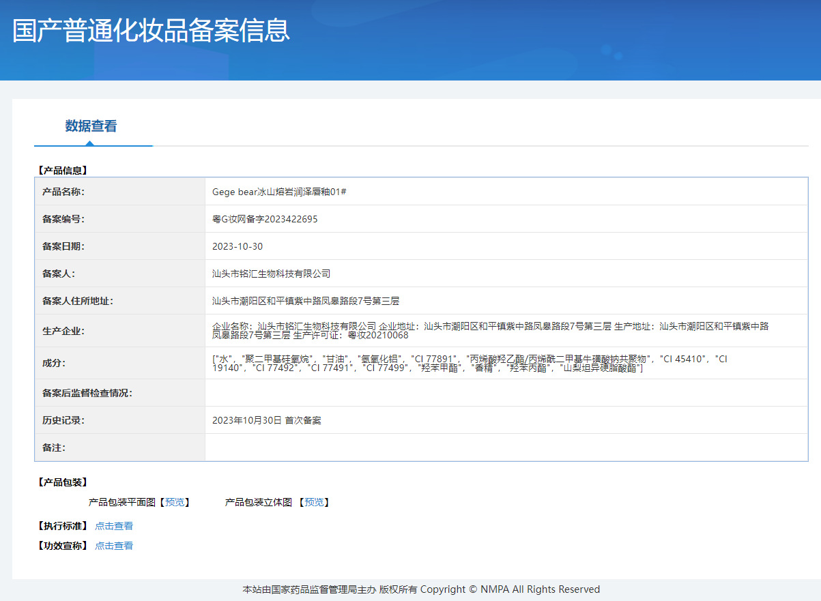Click 预览 link for 产品包装平面图

click(x=175, y=502)
